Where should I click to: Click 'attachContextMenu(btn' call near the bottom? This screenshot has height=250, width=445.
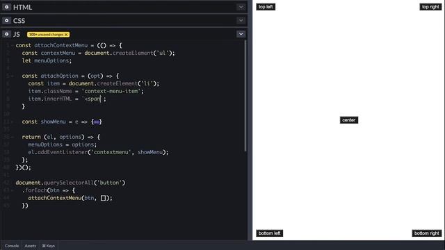pos(61,198)
